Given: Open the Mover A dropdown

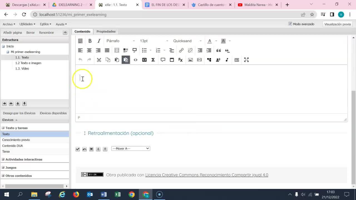Looking at the screenshot, I should 131,149.
